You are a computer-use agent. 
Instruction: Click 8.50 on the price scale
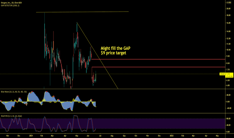[x=228, y=63]
